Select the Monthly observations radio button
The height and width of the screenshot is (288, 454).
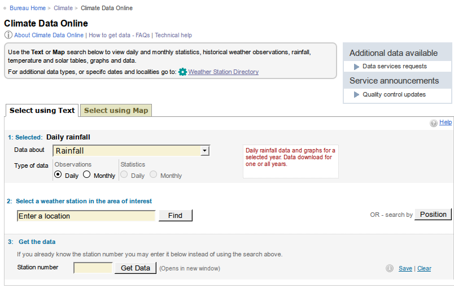(x=86, y=175)
